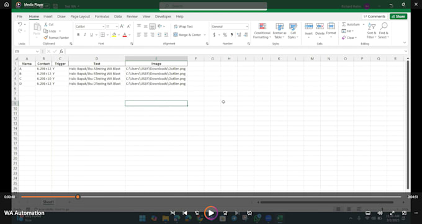Click Increase Font Size icon
Screen dimensions: 422x224
(x=122, y=27)
